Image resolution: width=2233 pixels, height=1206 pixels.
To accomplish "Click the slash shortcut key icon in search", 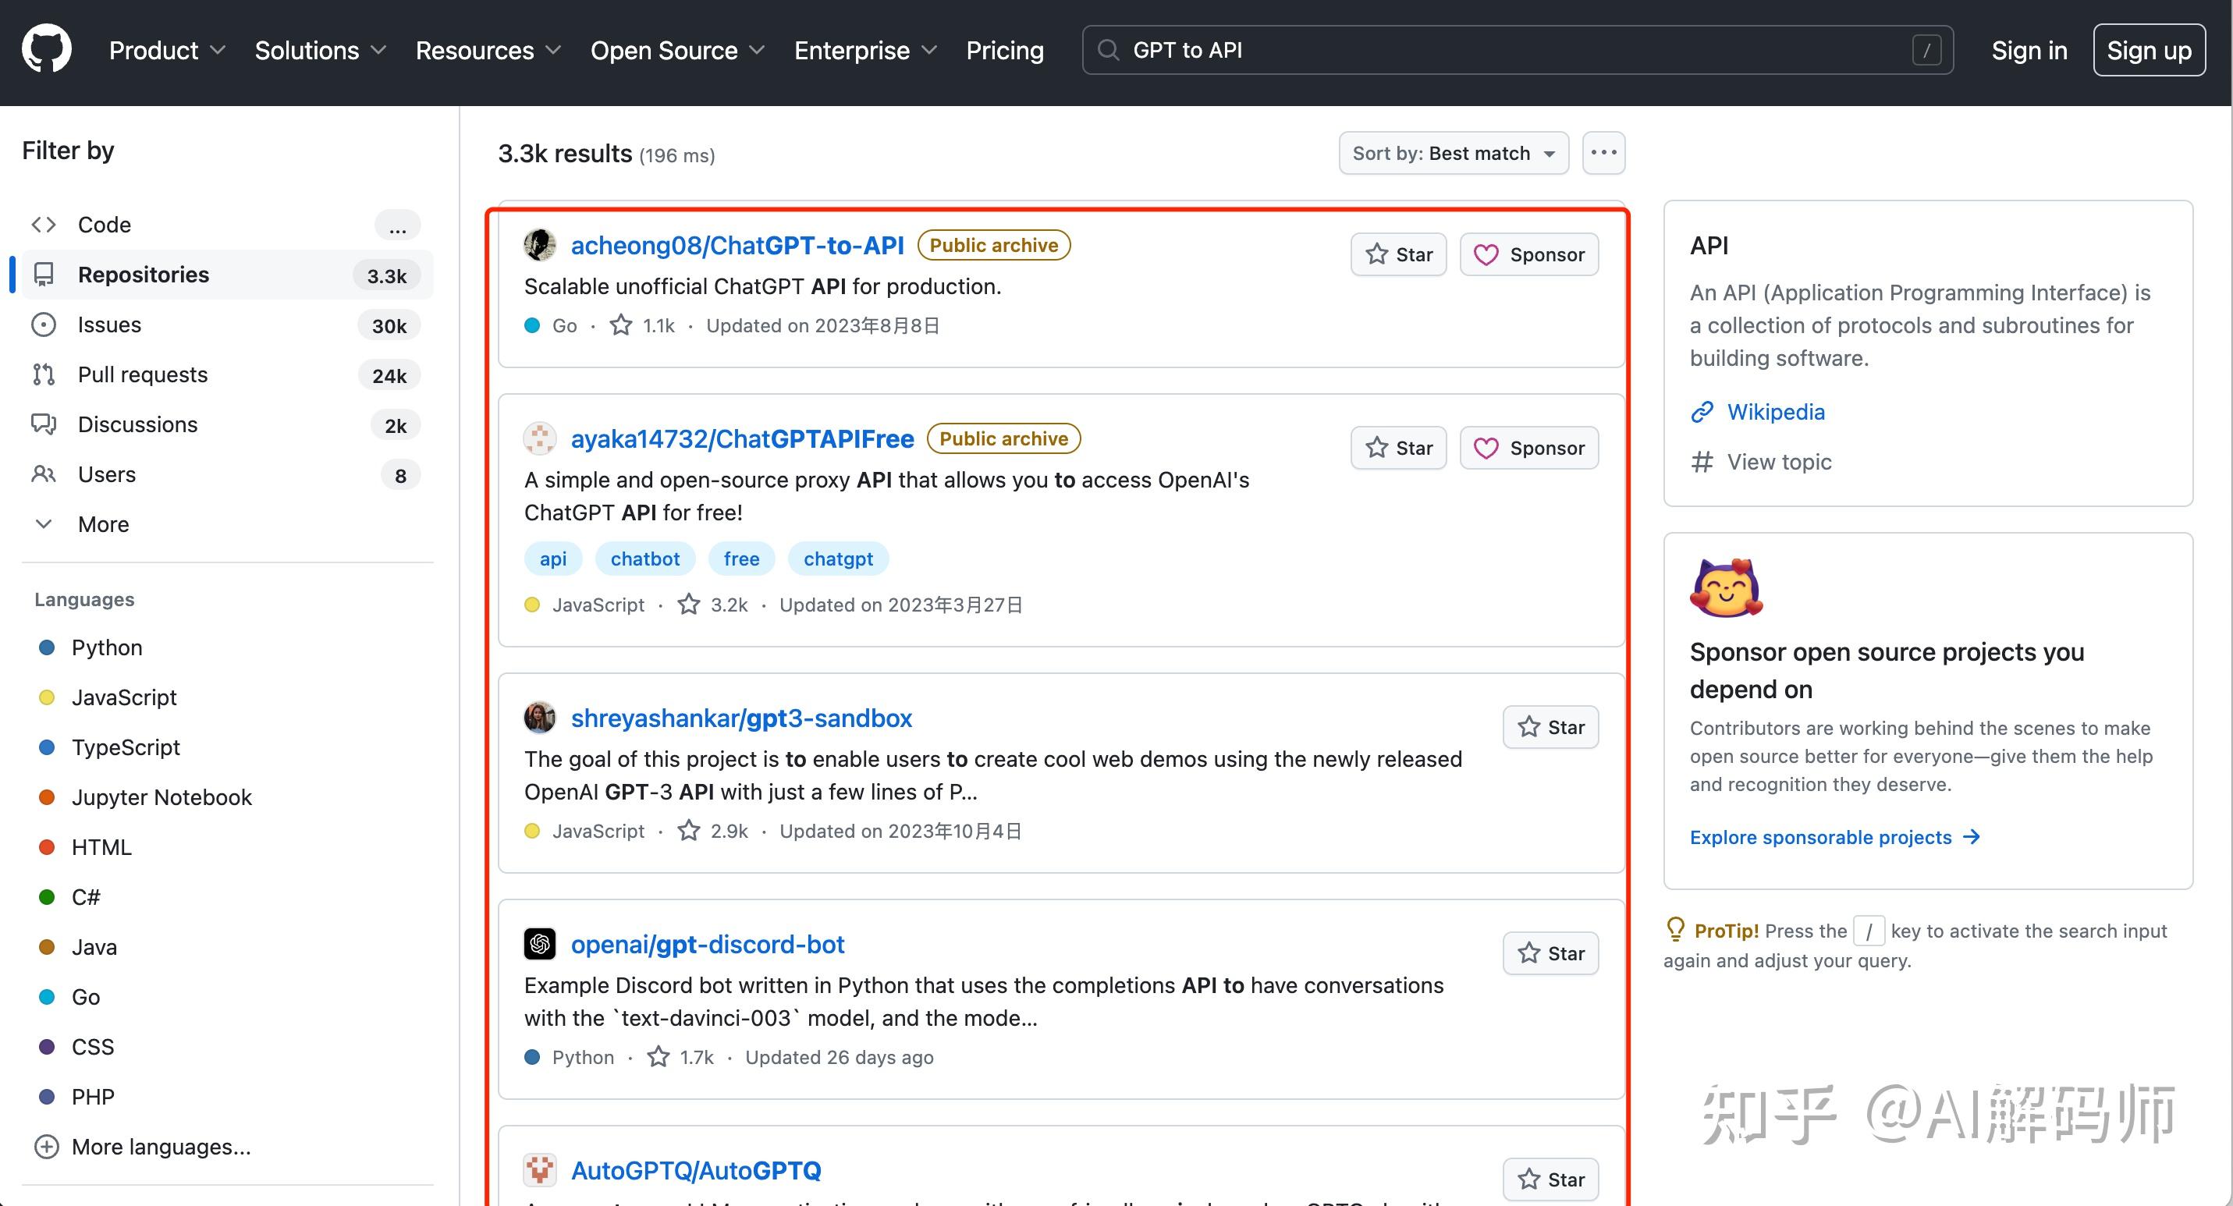I will click(x=1926, y=50).
